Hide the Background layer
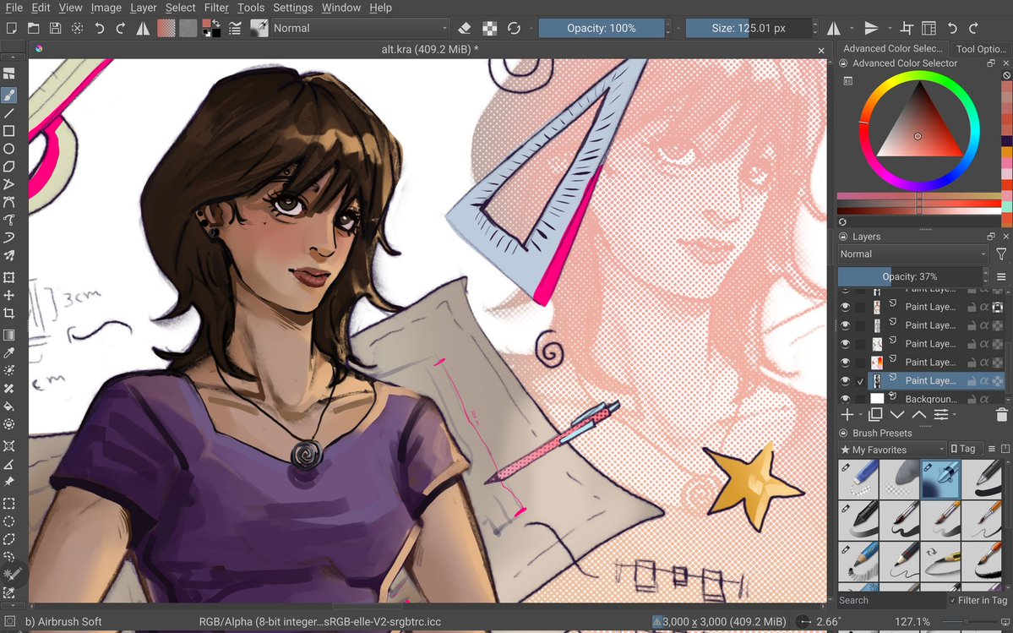 click(845, 399)
